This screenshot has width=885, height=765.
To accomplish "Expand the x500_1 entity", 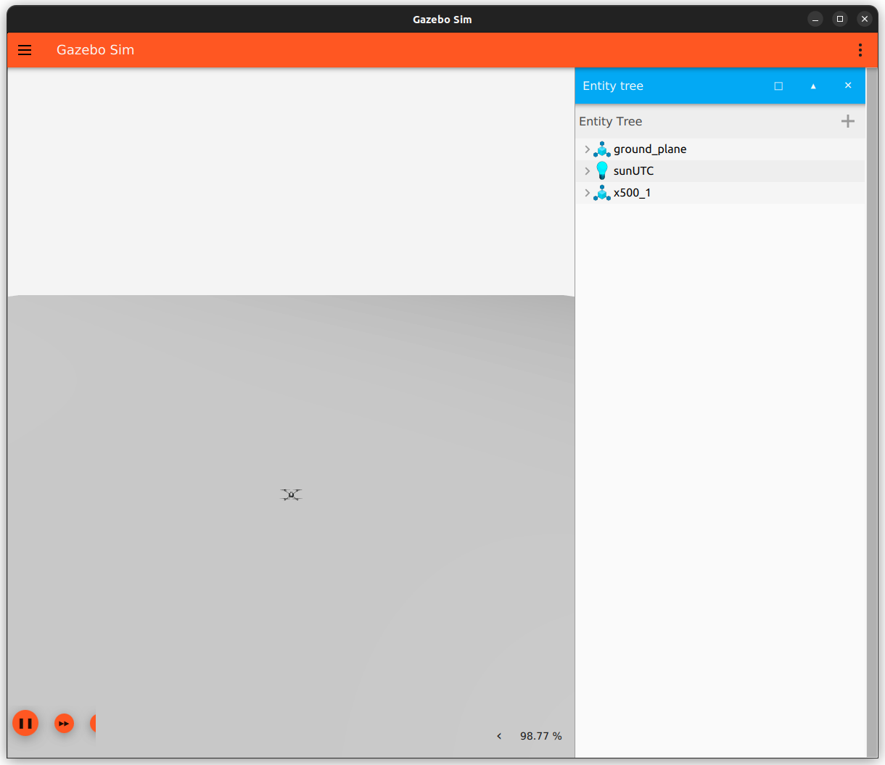I will tap(587, 193).
